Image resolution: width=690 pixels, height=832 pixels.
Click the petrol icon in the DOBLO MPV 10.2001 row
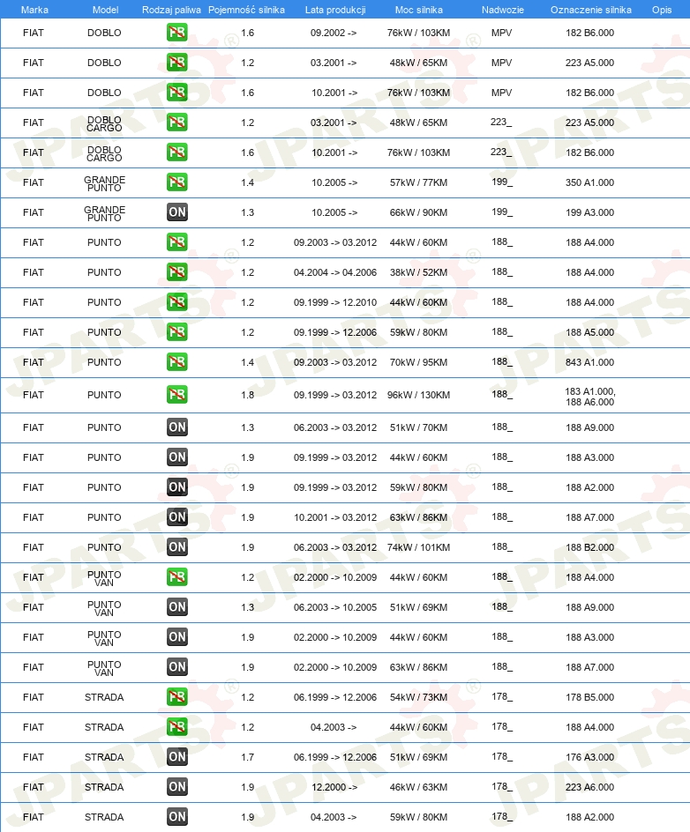coord(176,93)
